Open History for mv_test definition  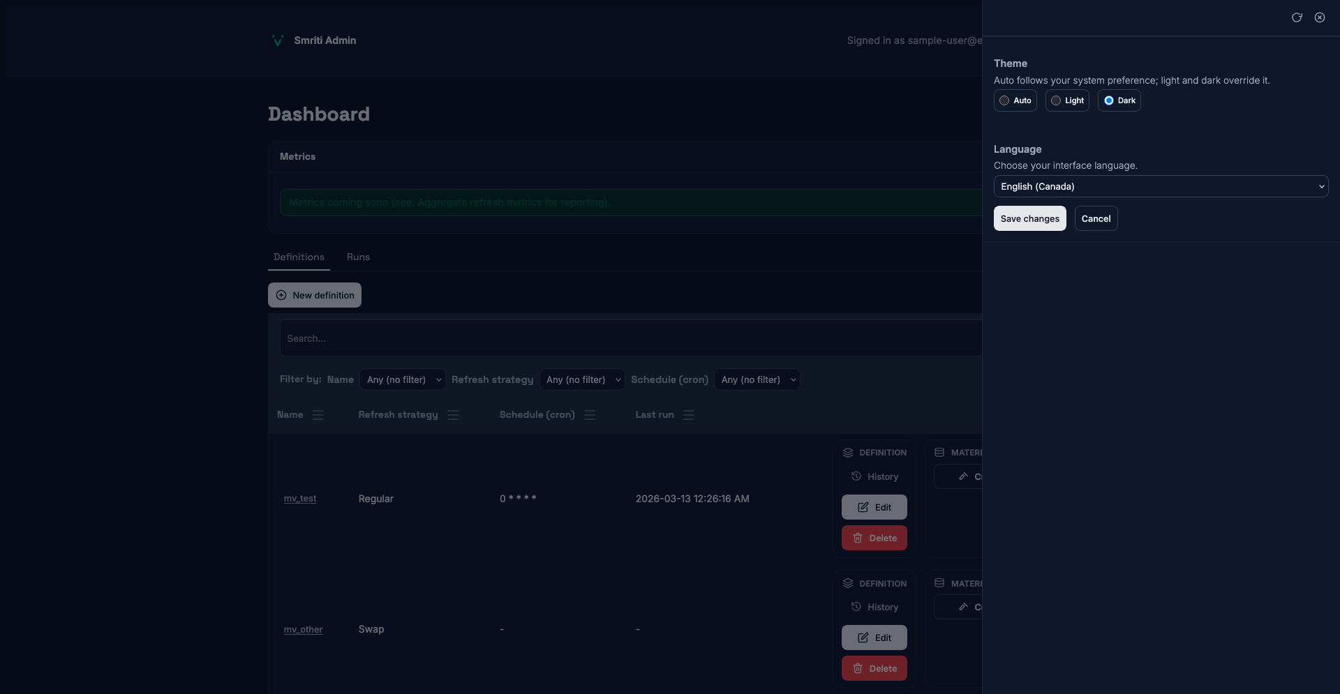(x=874, y=476)
